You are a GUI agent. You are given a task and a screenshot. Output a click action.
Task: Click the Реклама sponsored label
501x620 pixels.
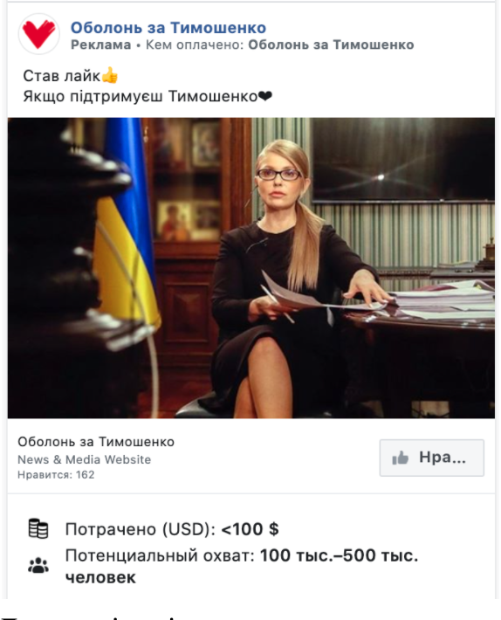click(x=100, y=45)
